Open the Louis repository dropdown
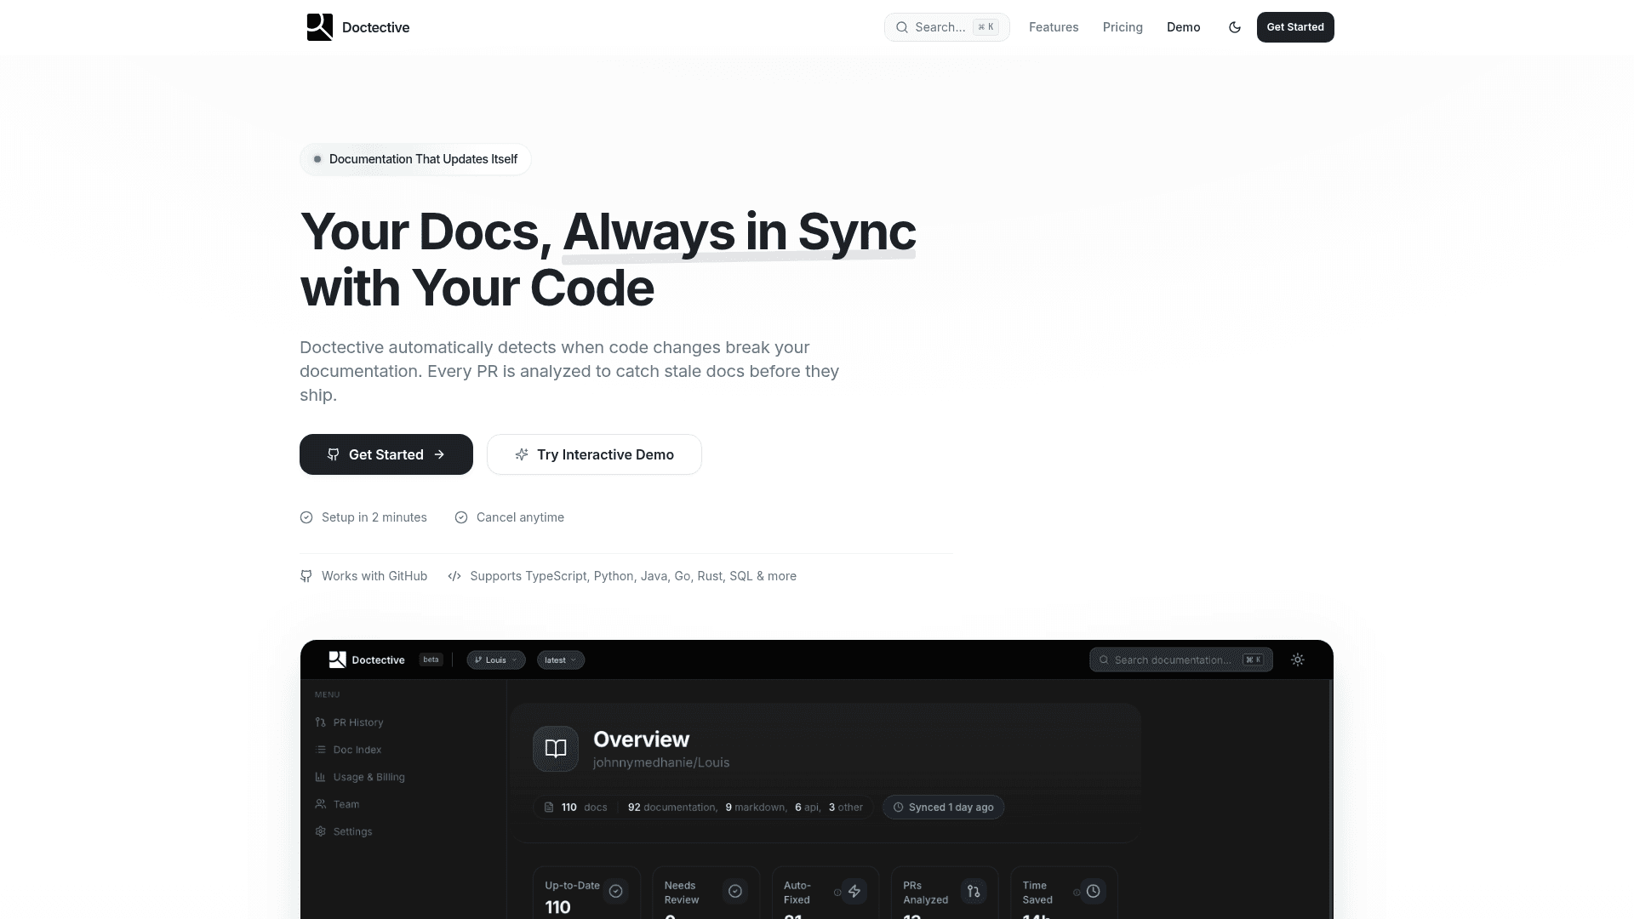The image size is (1634, 919). 496,660
